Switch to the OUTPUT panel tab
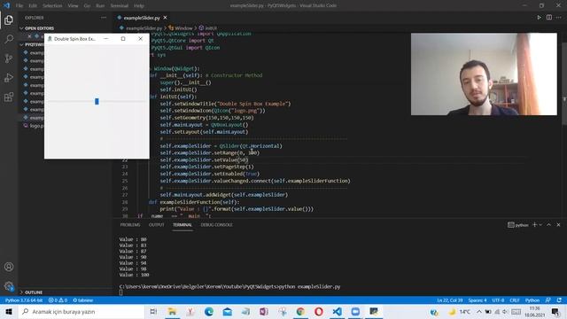This screenshot has width=567, height=319. click(x=157, y=224)
